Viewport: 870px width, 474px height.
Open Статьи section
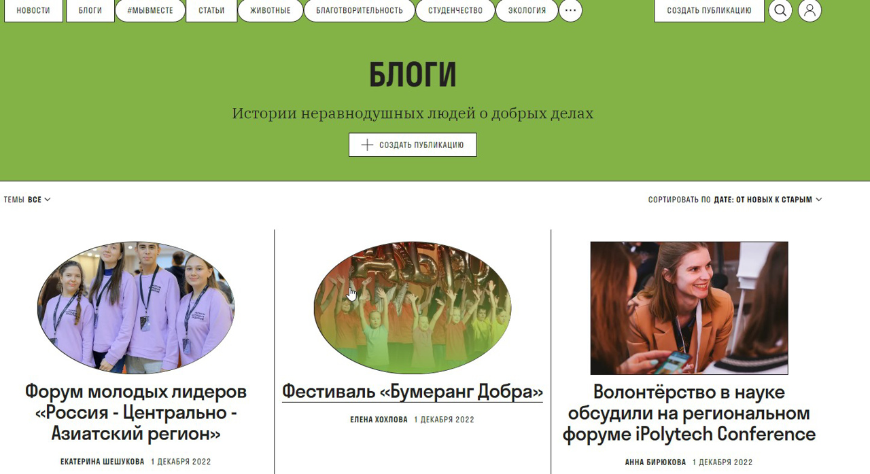(x=211, y=10)
